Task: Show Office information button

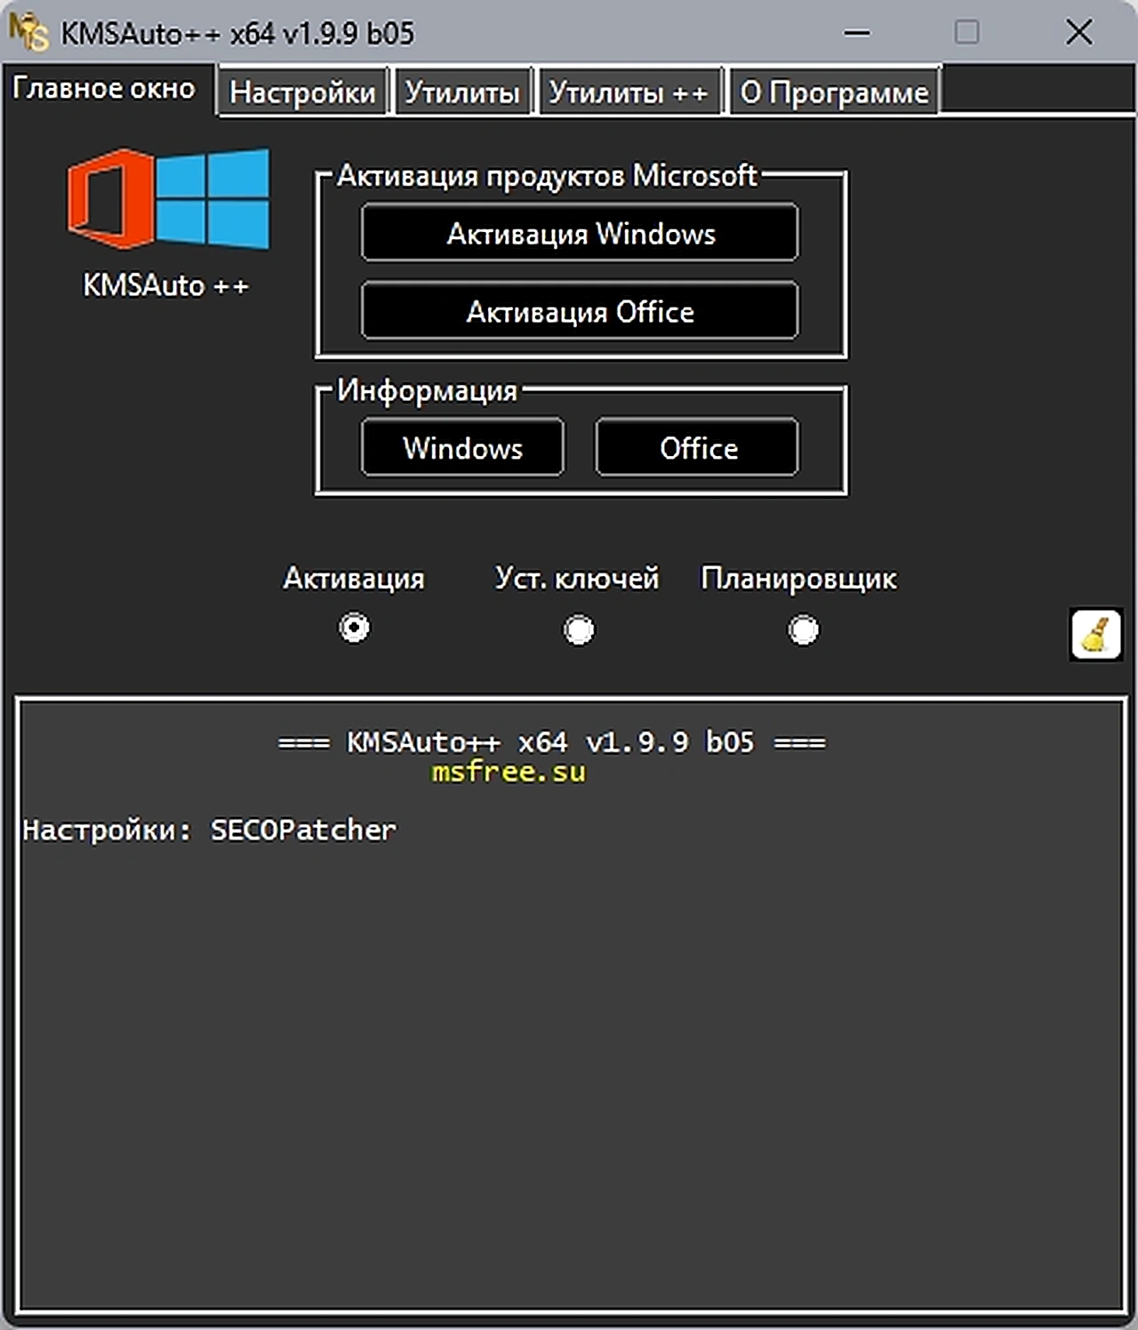Action: [697, 447]
